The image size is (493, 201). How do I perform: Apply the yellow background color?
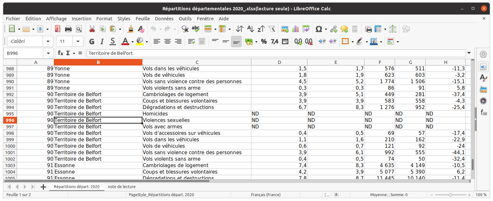pos(140,41)
